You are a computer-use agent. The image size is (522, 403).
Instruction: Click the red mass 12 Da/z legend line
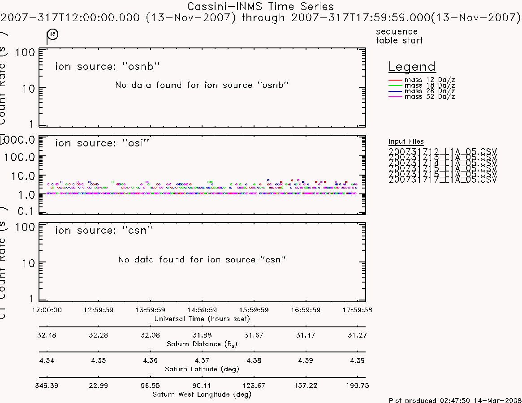point(395,80)
